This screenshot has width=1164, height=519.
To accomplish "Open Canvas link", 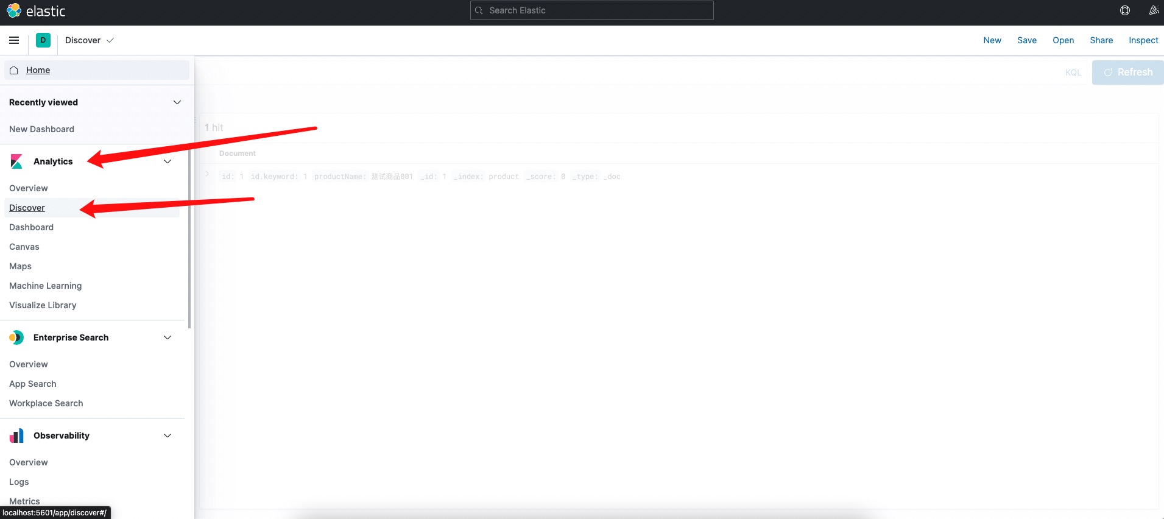I will pos(24,247).
